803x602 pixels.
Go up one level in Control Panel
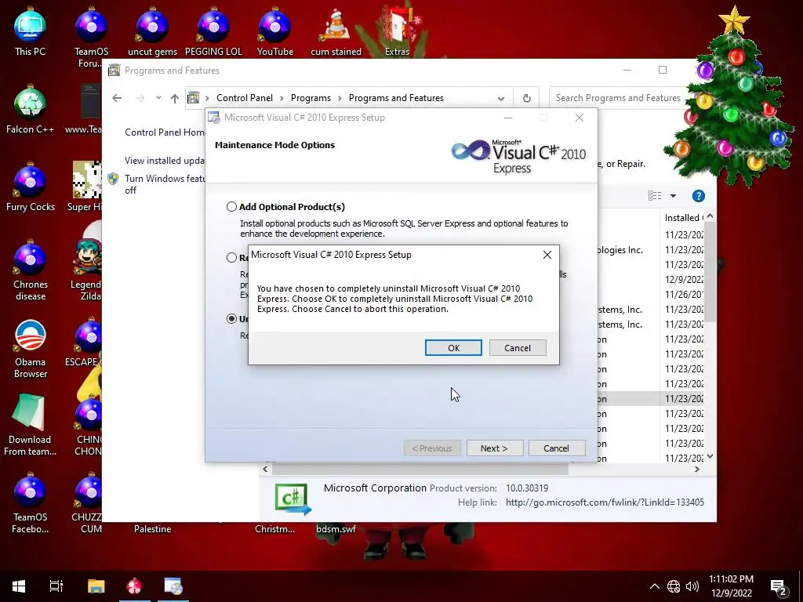pos(175,98)
